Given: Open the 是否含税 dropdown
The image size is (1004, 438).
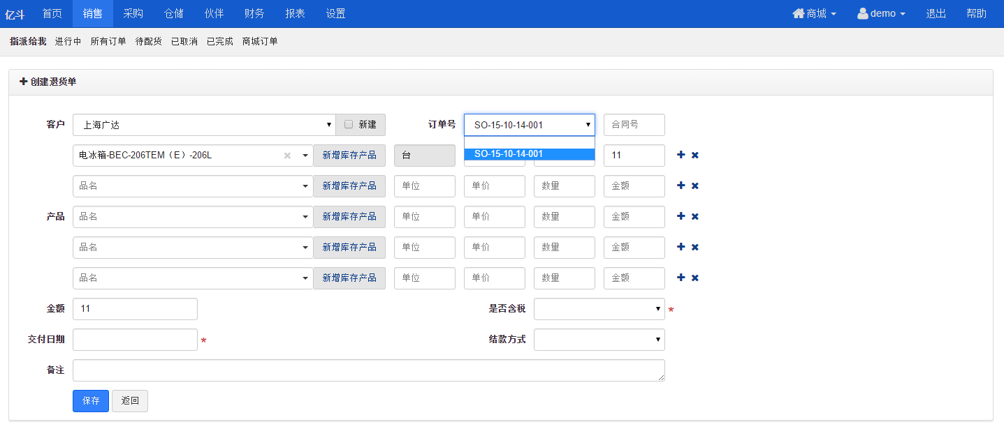Looking at the screenshot, I should coord(599,309).
